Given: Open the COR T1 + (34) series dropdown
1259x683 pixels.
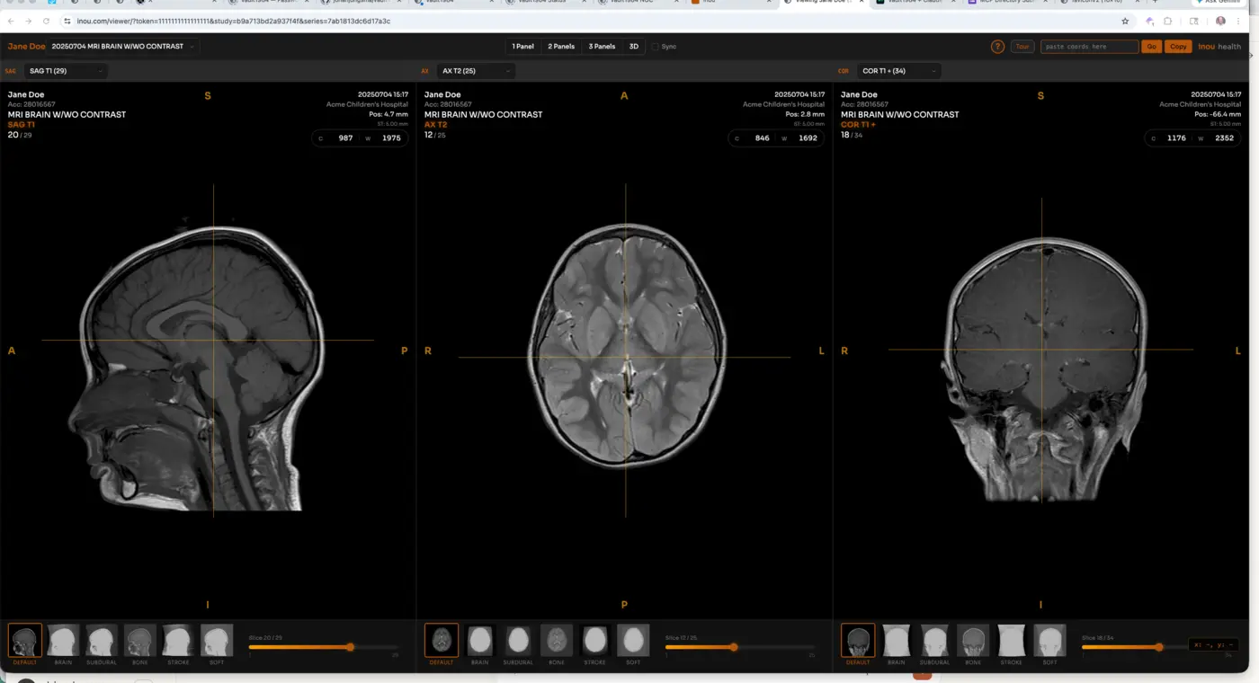Looking at the screenshot, I should pos(897,71).
